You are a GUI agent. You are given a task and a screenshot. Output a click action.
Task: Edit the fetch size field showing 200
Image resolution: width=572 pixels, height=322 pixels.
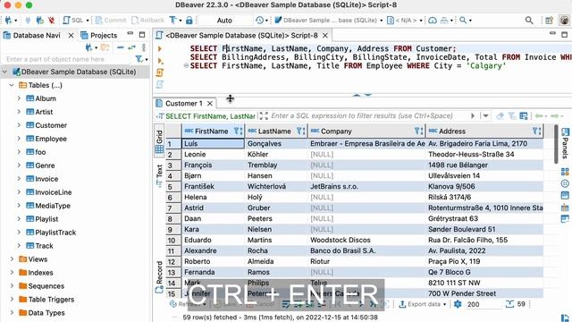(x=483, y=304)
